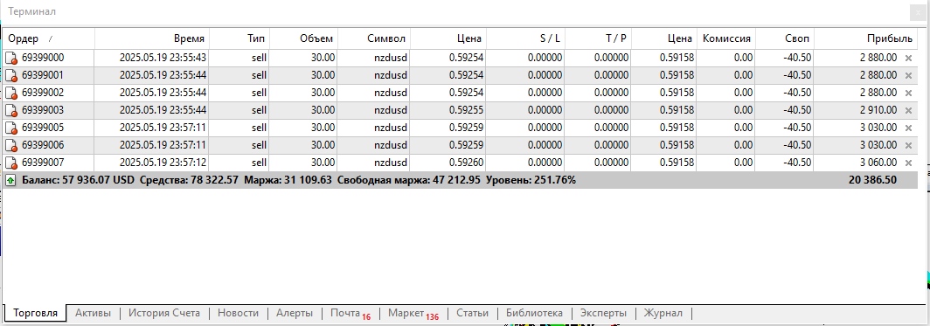Close order 69399002 with its X
This screenshot has width=930, height=326.
[x=908, y=93]
